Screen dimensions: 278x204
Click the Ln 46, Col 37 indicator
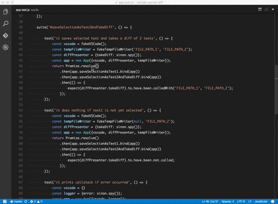[210, 201]
